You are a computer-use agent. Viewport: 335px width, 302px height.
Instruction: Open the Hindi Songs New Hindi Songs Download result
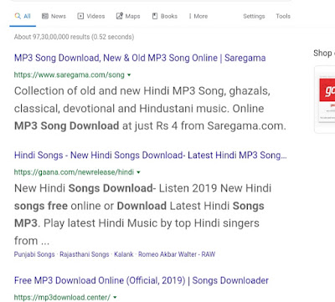click(151, 155)
